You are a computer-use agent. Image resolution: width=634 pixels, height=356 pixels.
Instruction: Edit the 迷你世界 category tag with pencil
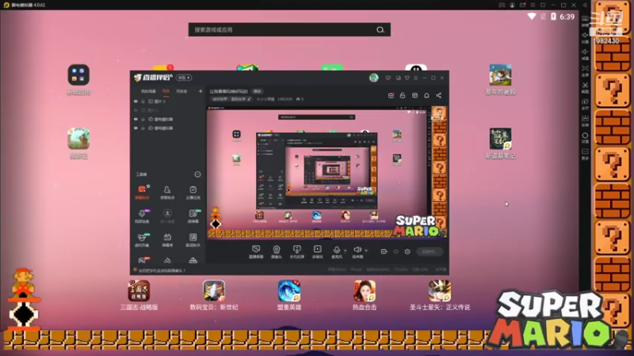[249, 99]
